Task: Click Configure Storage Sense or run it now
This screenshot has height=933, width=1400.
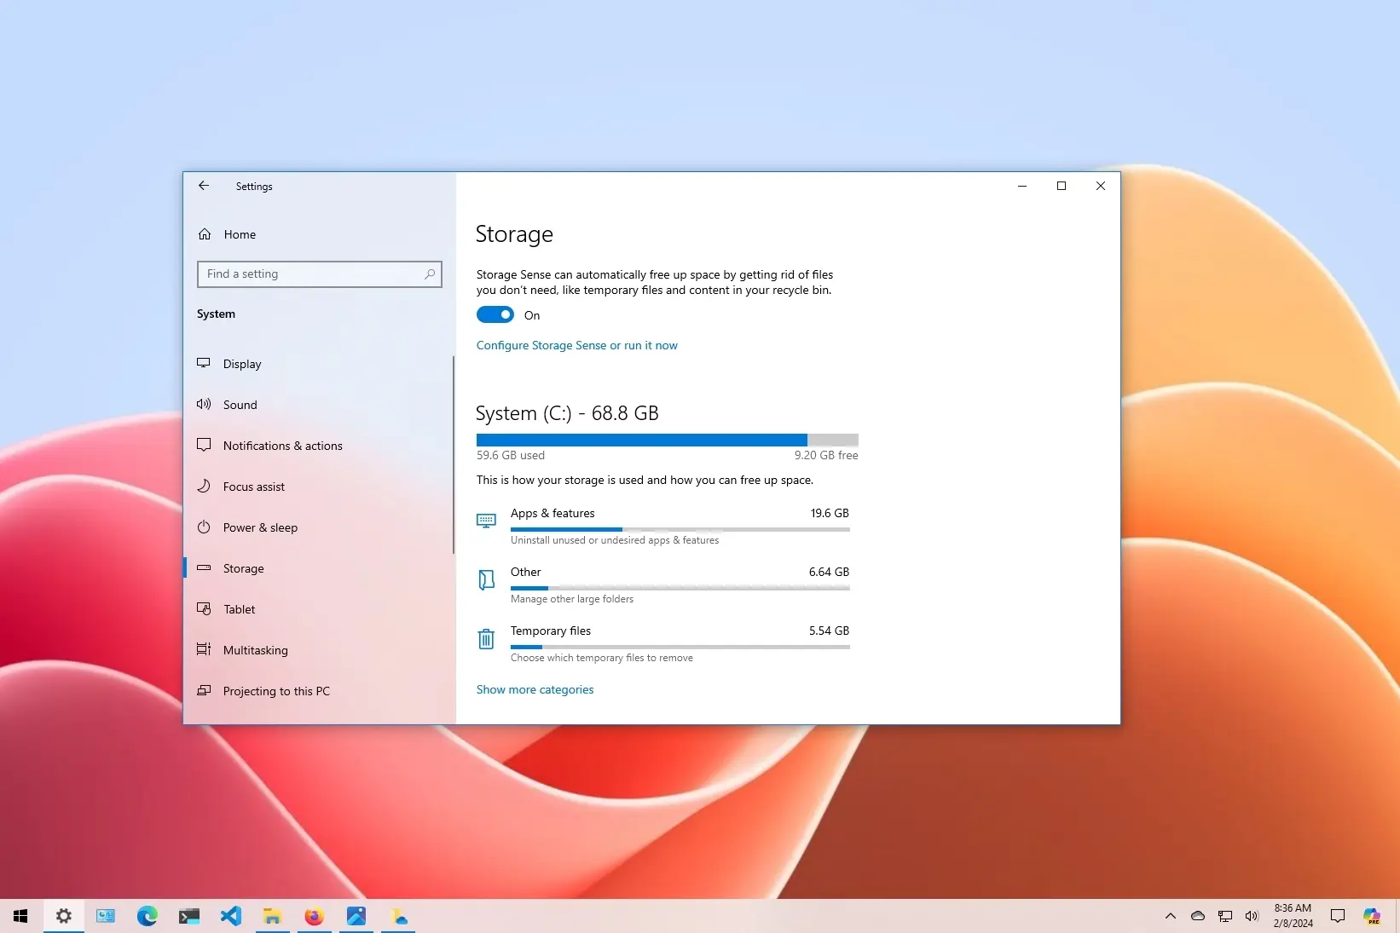Action: point(577,345)
